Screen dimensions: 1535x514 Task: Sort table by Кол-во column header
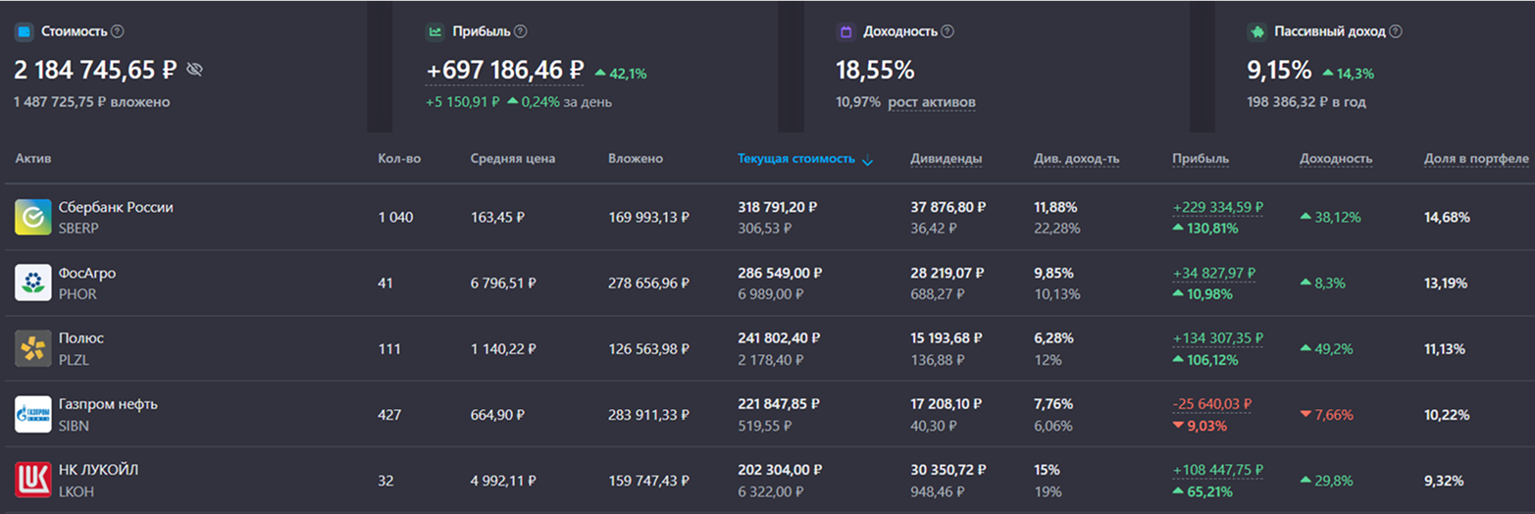point(399,159)
